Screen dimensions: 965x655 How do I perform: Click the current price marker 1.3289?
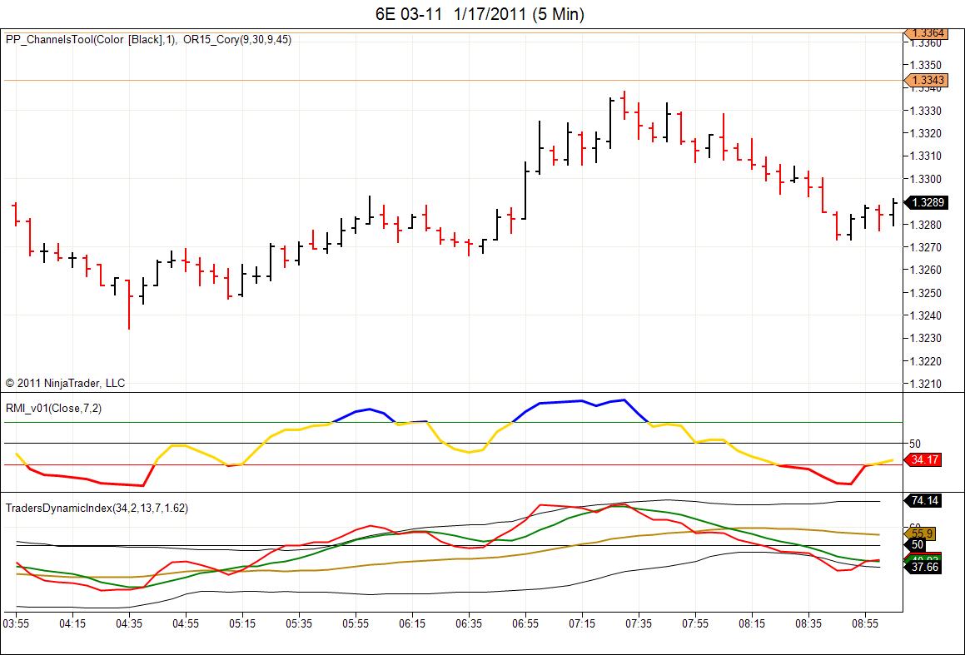[x=926, y=202]
